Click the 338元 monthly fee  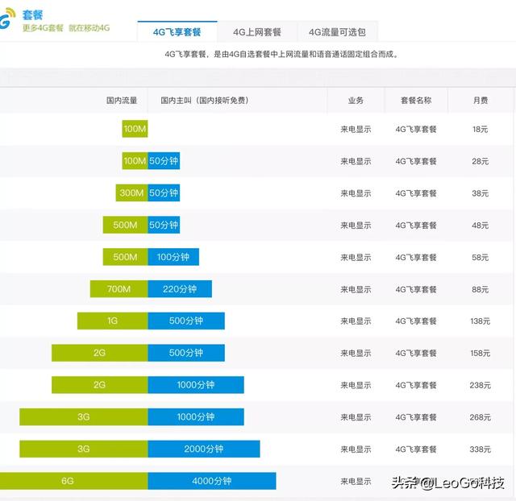[x=481, y=449]
